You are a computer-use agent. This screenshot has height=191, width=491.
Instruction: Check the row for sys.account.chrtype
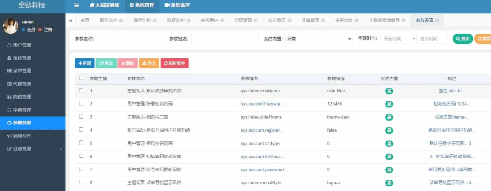point(81,143)
